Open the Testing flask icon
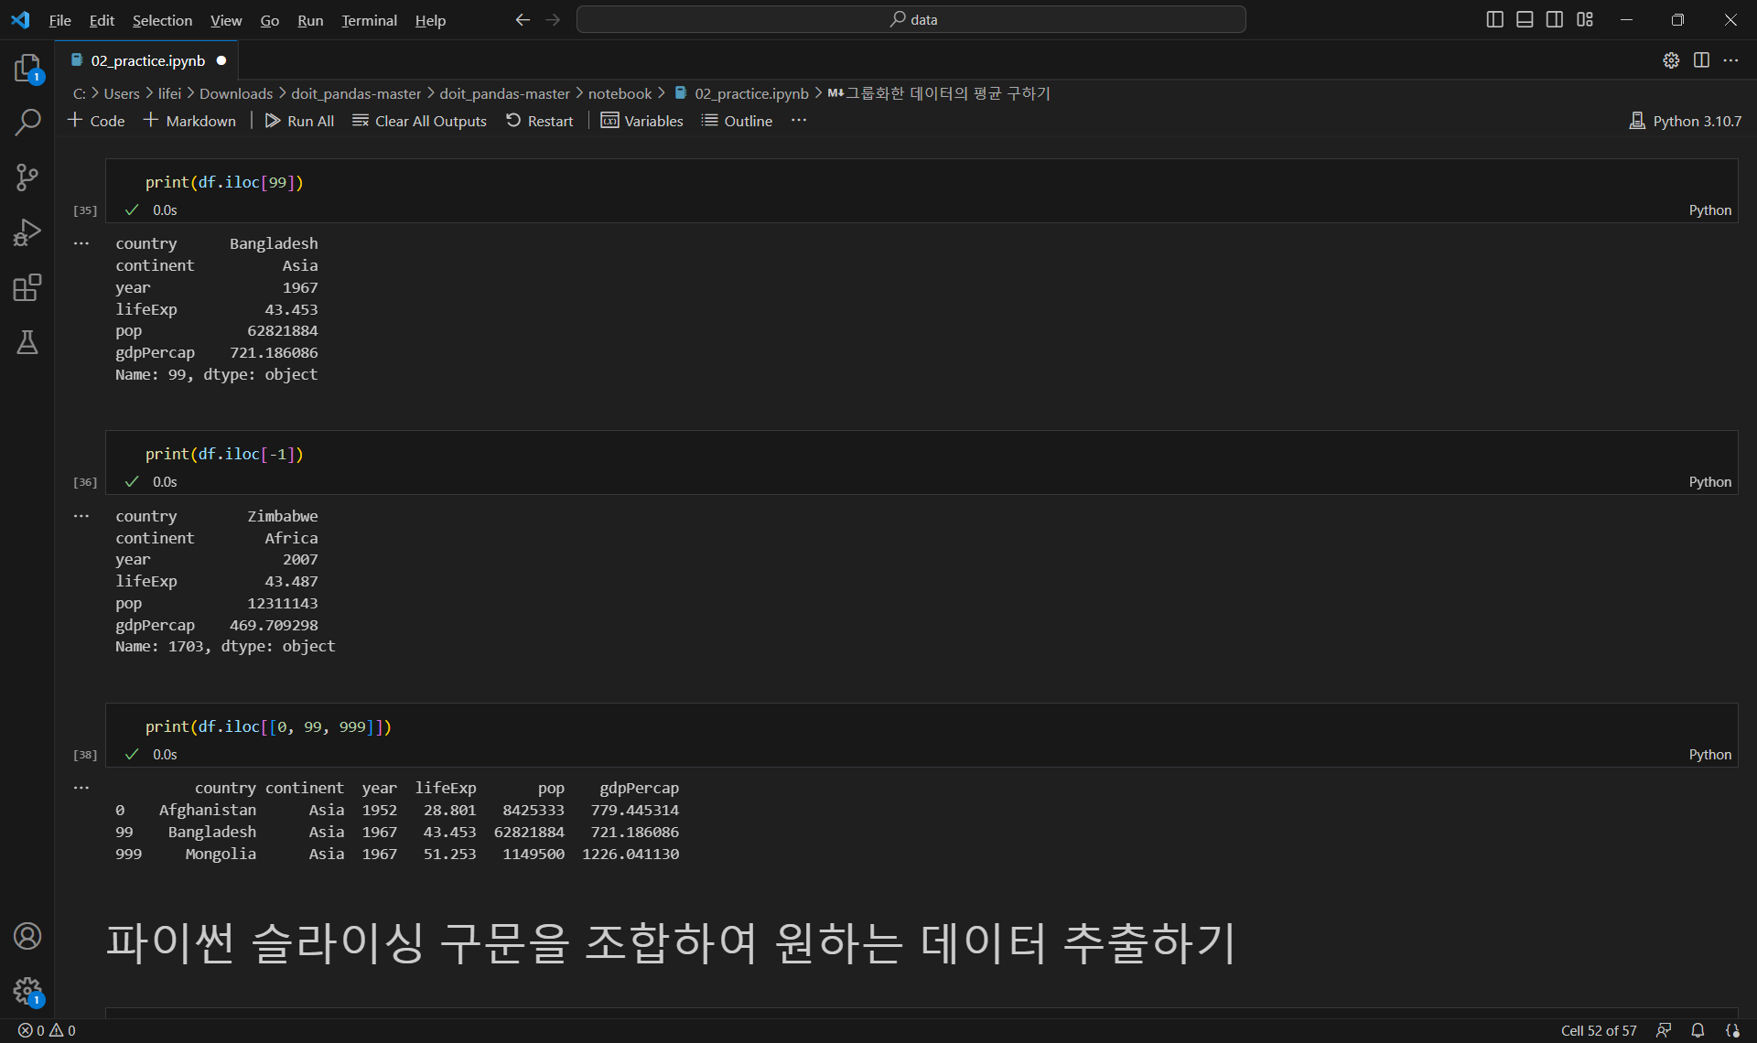This screenshot has height=1043, width=1757. pyautogui.click(x=27, y=342)
